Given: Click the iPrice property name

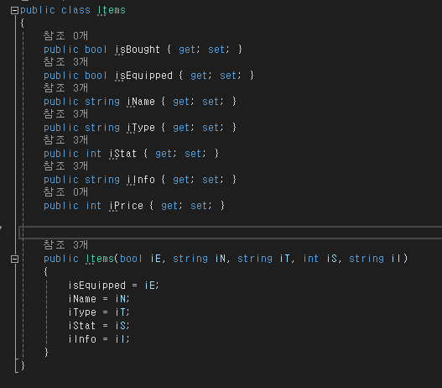Looking at the screenshot, I should click(126, 206).
